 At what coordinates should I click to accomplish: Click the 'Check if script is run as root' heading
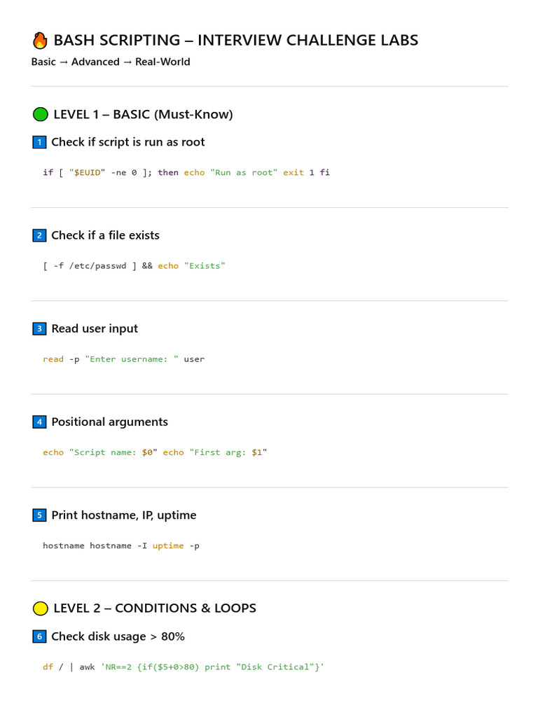coord(128,142)
